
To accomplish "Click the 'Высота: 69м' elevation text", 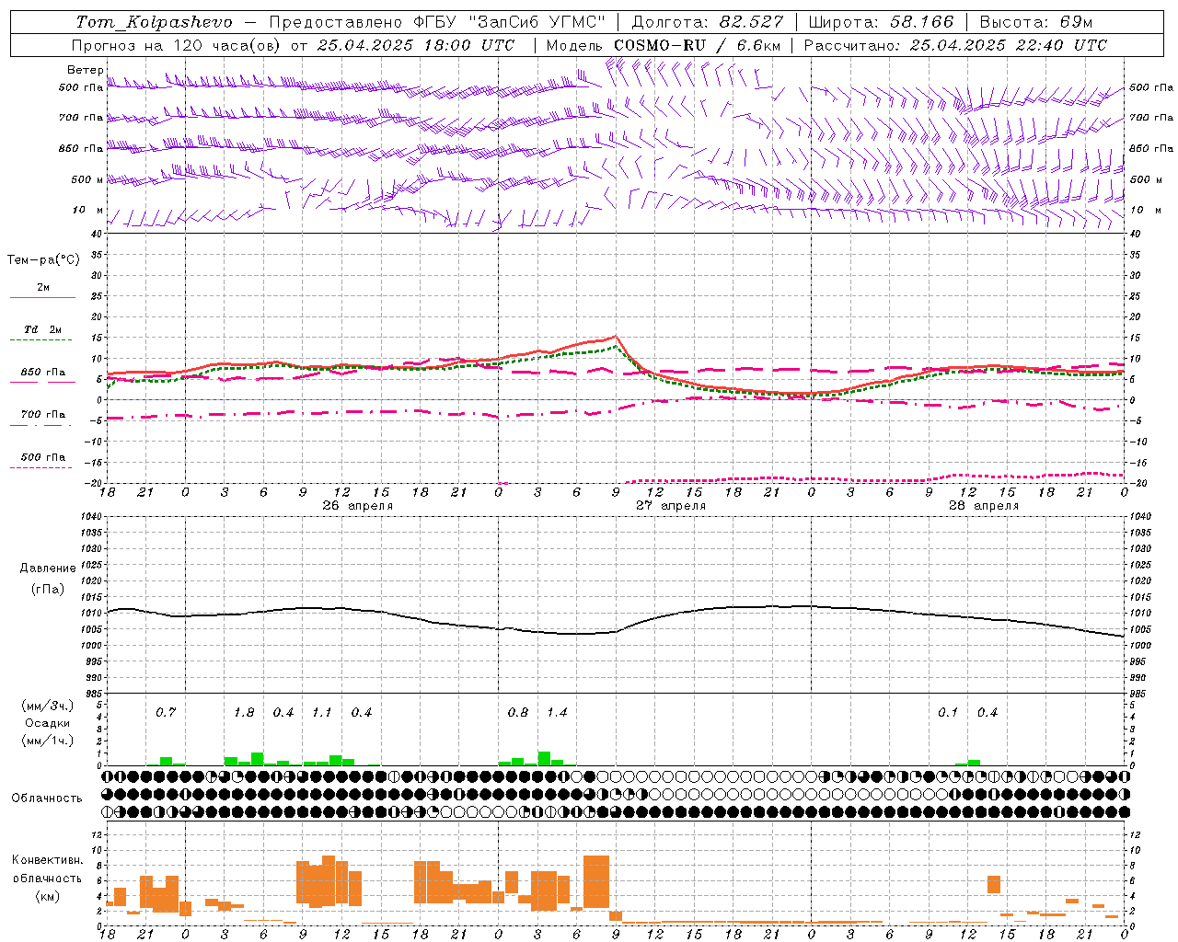I will pos(1035,22).
